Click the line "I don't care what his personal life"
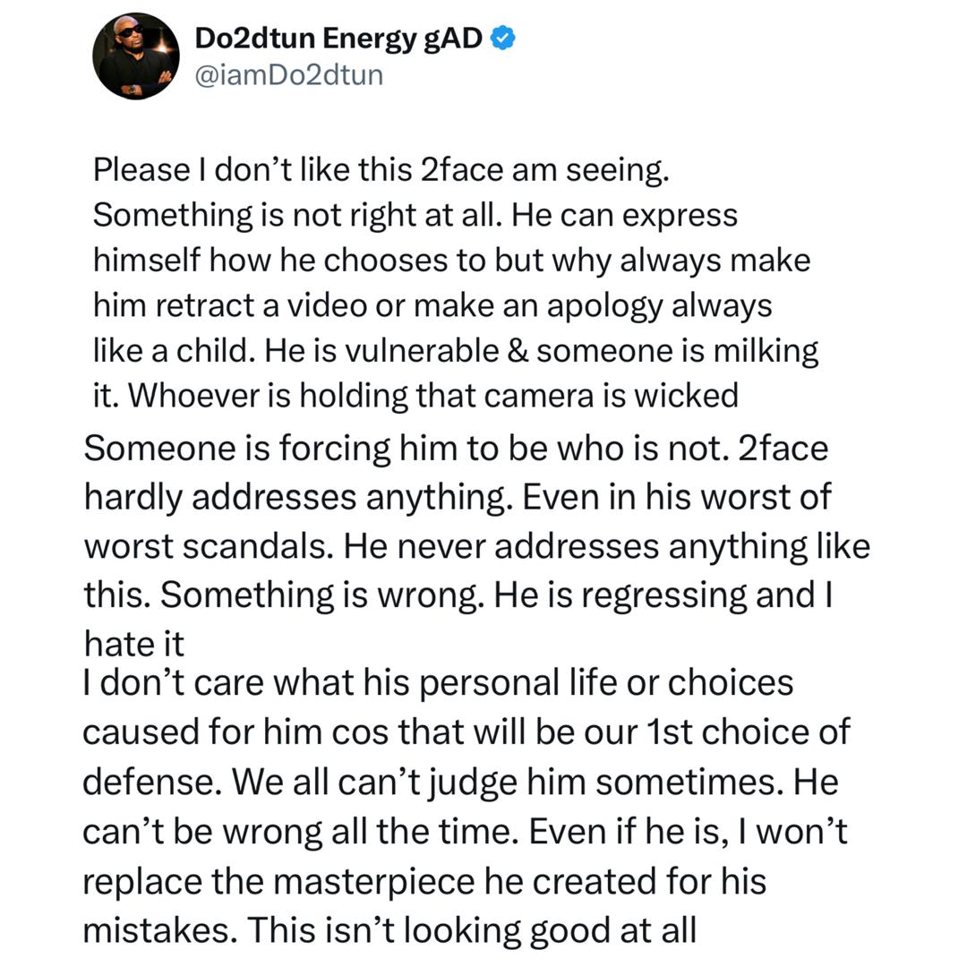 [438, 684]
